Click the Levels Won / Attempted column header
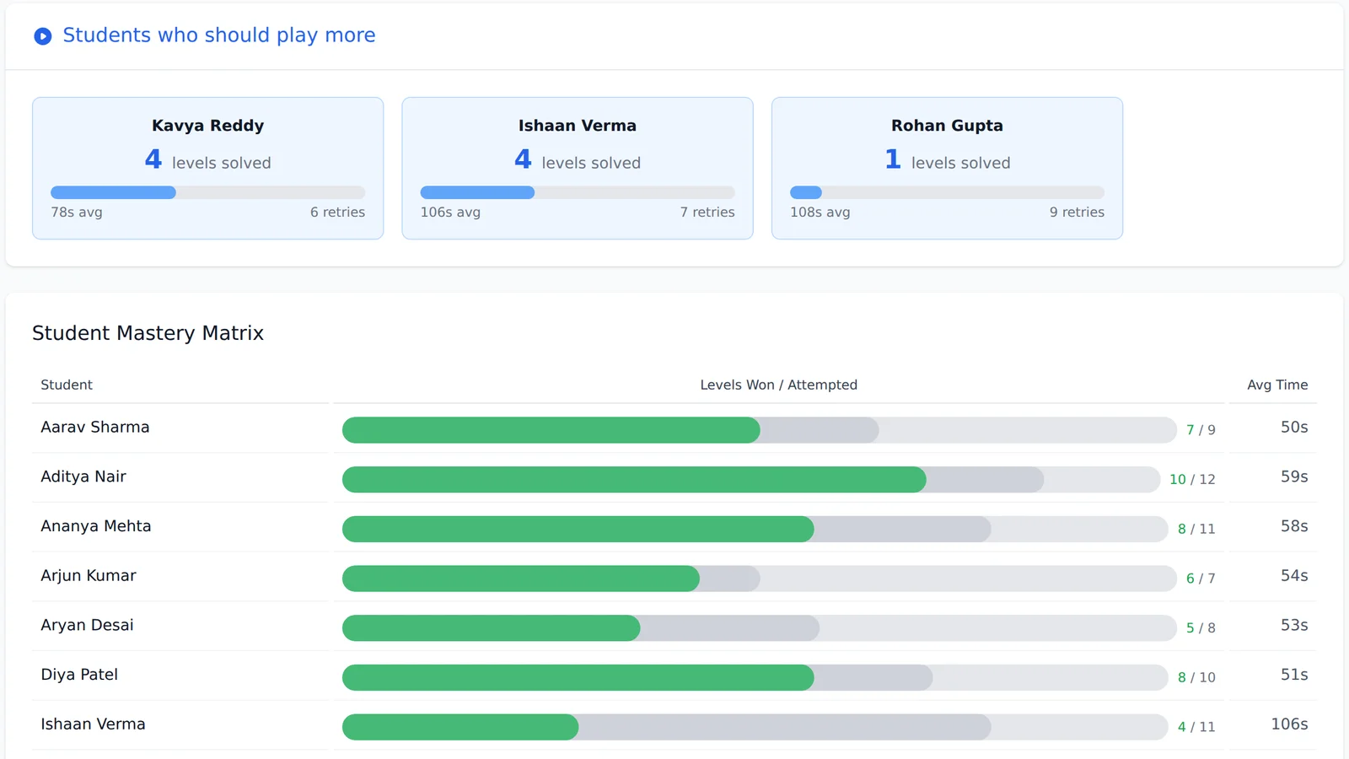Viewport: 1349px width, 759px height. [779, 385]
